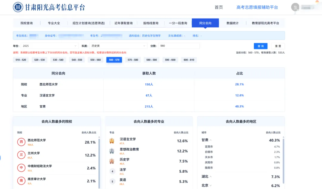Click the 12.6% value in 占比 column
Image resolution: width=322 pixels, height=189 pixels.
click(239, 95)
